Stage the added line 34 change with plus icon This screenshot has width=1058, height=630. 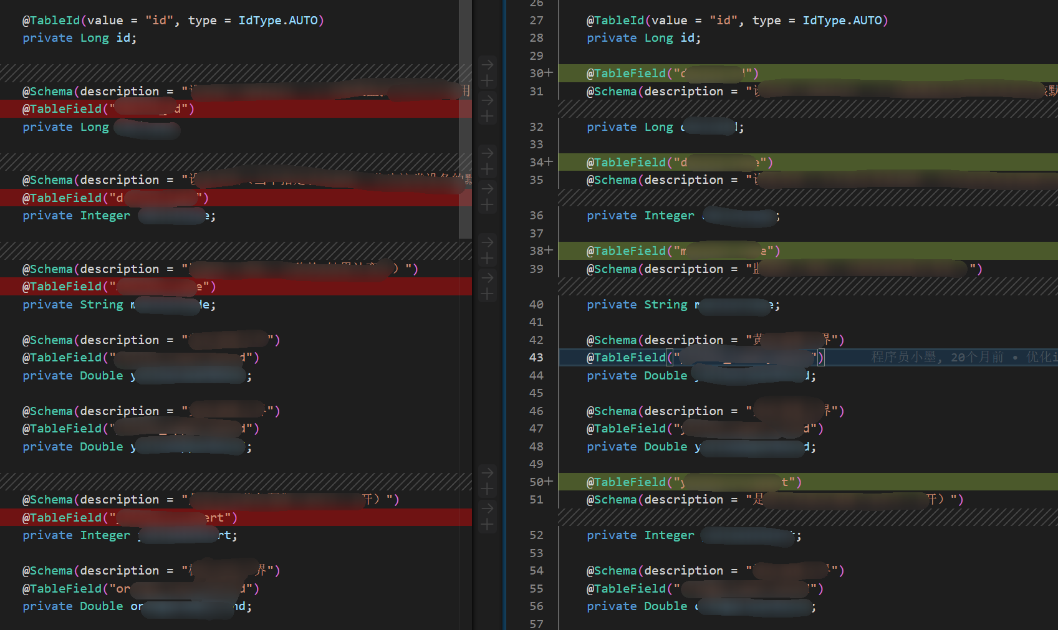pyautogui.click(x=488, y=169)
